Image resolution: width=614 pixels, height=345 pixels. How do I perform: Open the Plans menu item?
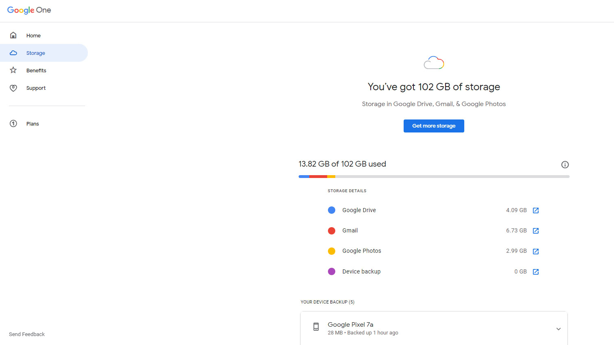pos(33,124)
